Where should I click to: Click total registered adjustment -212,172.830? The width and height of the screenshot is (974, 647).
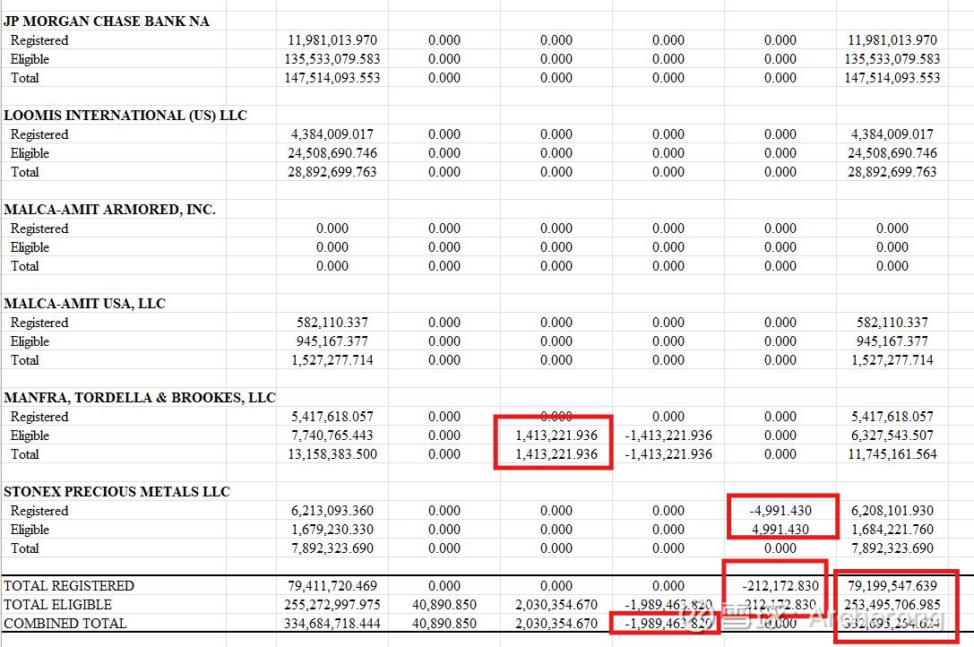[x=780, y=586]
